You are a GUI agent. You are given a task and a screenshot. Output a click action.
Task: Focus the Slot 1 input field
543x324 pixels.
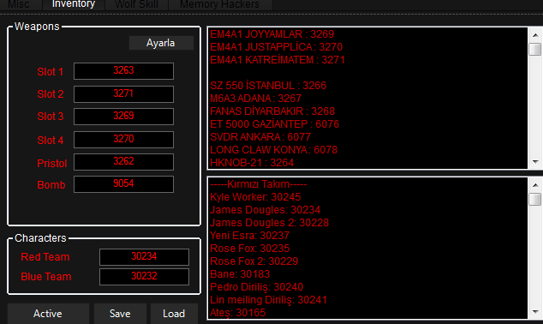tap(123, 71)
